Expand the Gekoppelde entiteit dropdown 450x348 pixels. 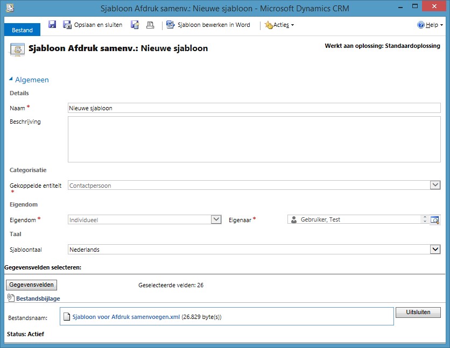435,185
